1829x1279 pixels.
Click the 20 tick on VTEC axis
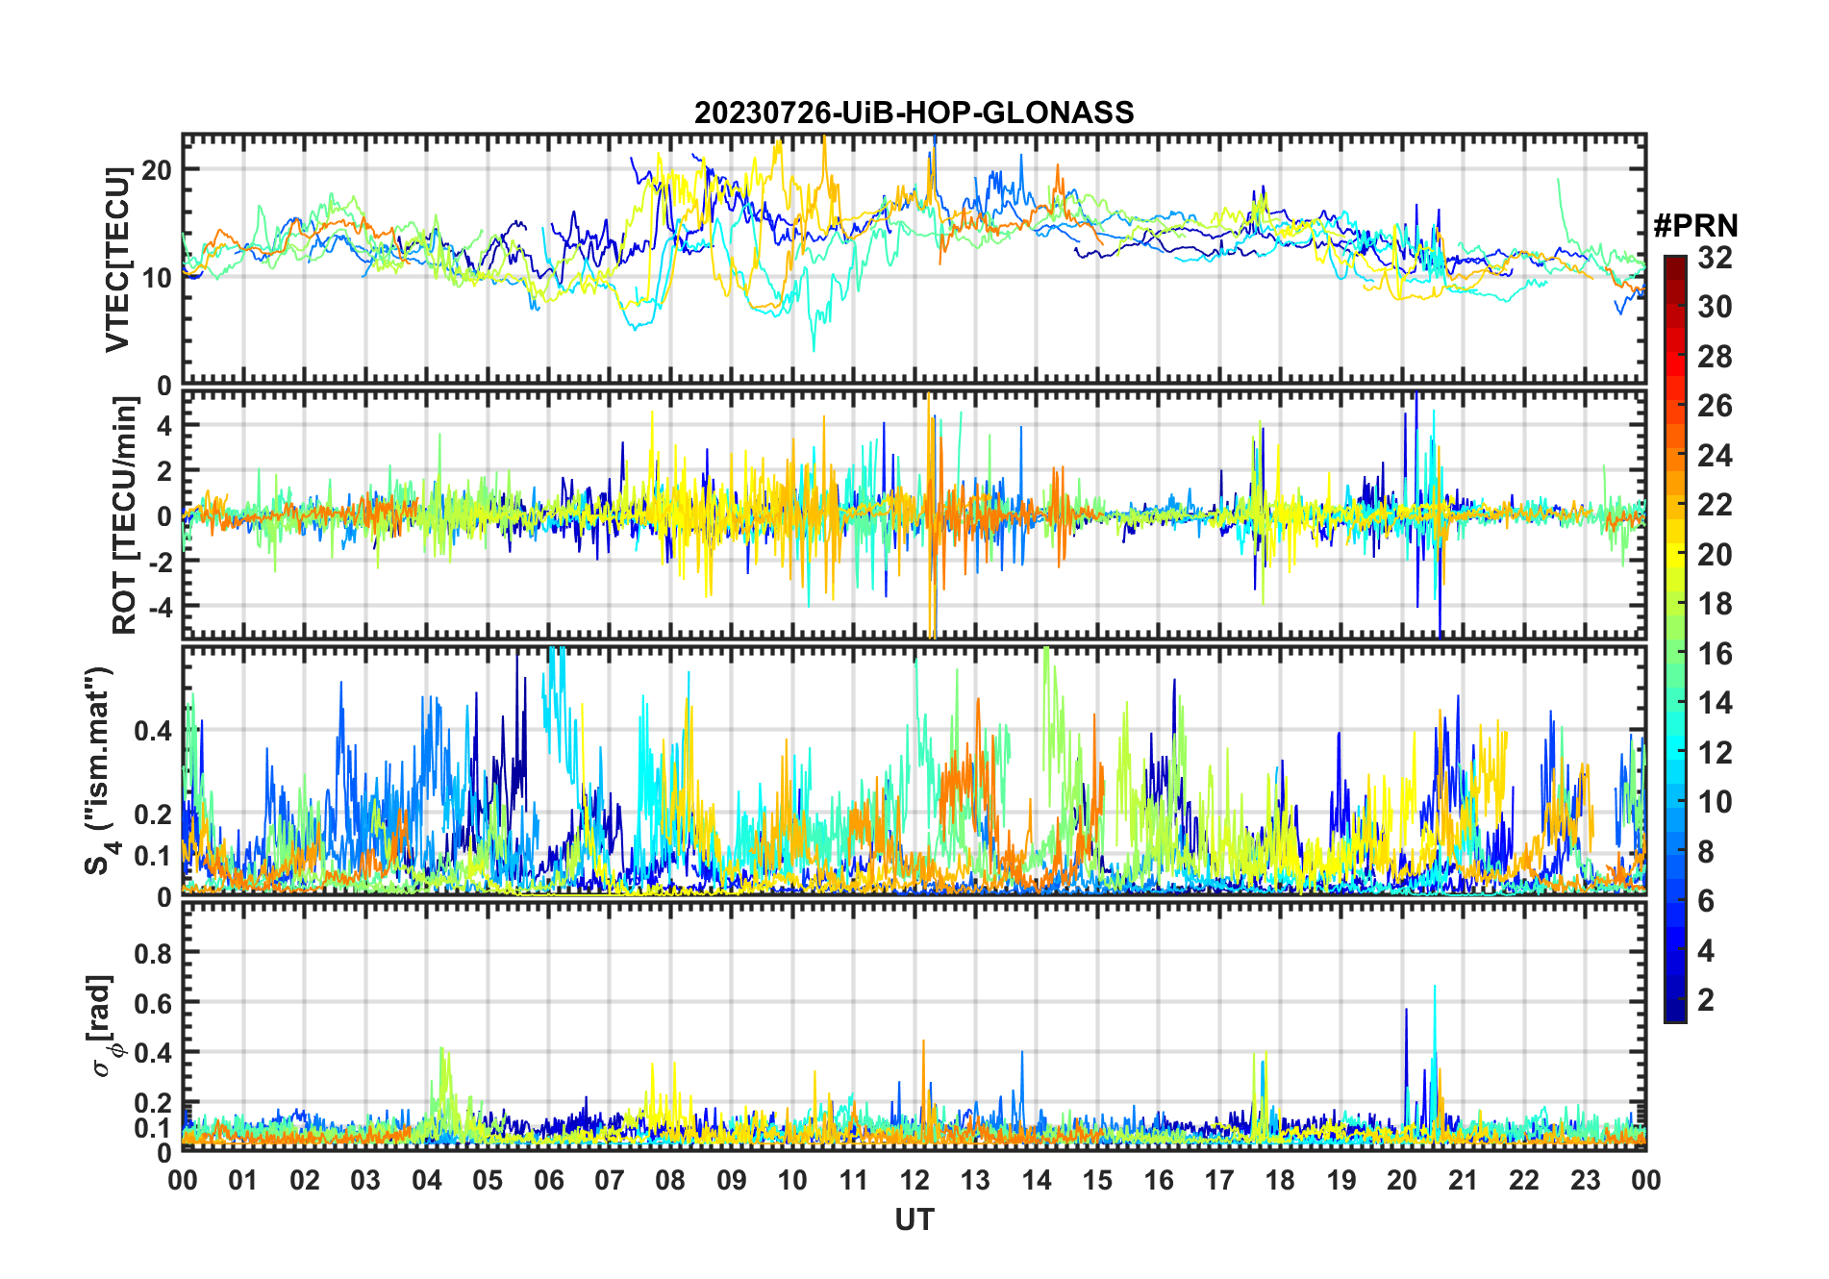tap(156, 170)
